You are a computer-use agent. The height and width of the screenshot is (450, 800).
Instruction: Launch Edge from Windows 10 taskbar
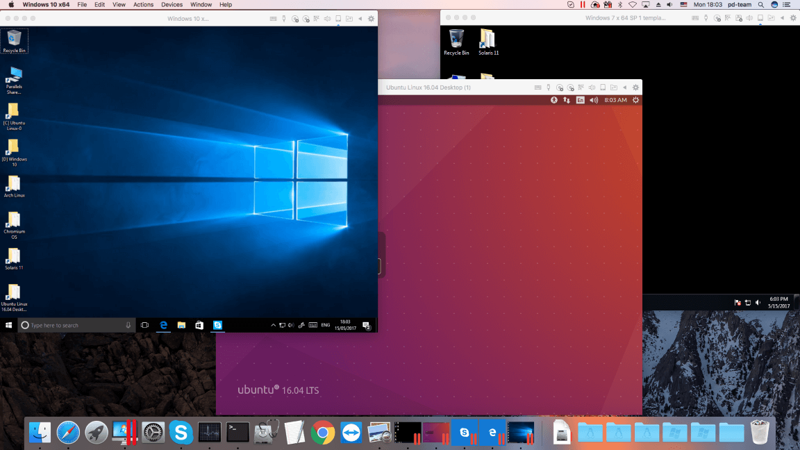163,325
